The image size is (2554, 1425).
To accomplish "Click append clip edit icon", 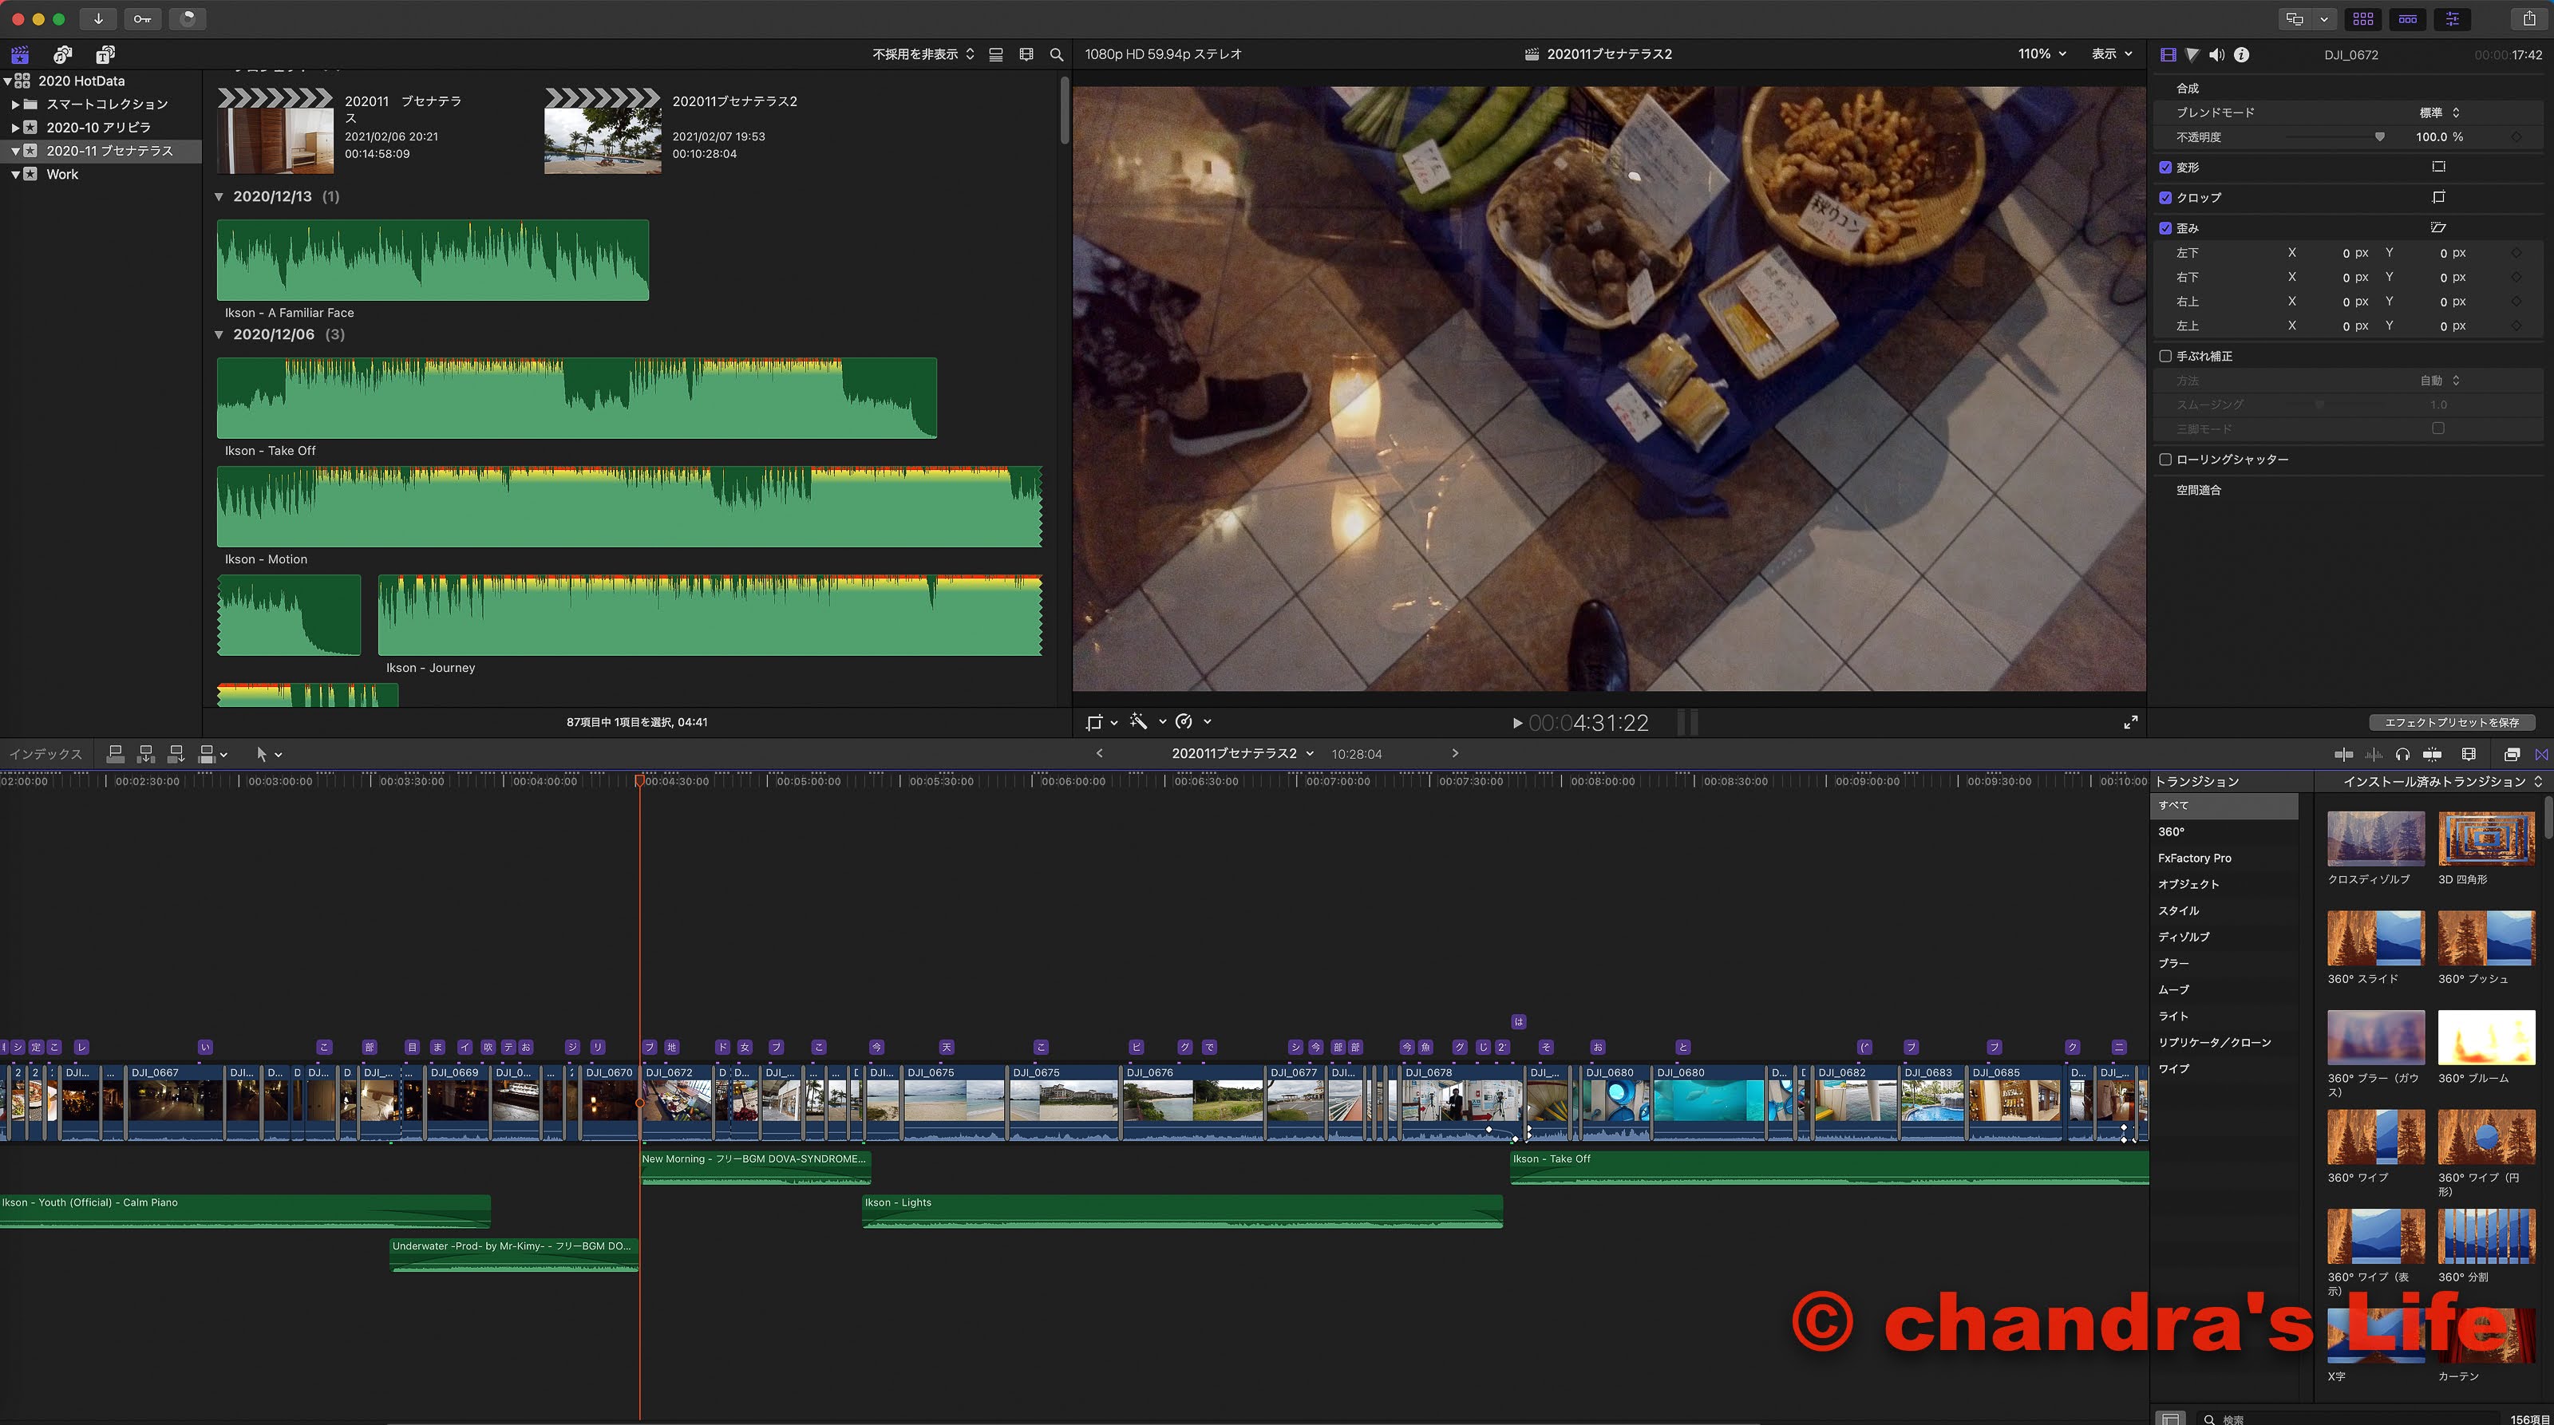I will pos(176,754).
